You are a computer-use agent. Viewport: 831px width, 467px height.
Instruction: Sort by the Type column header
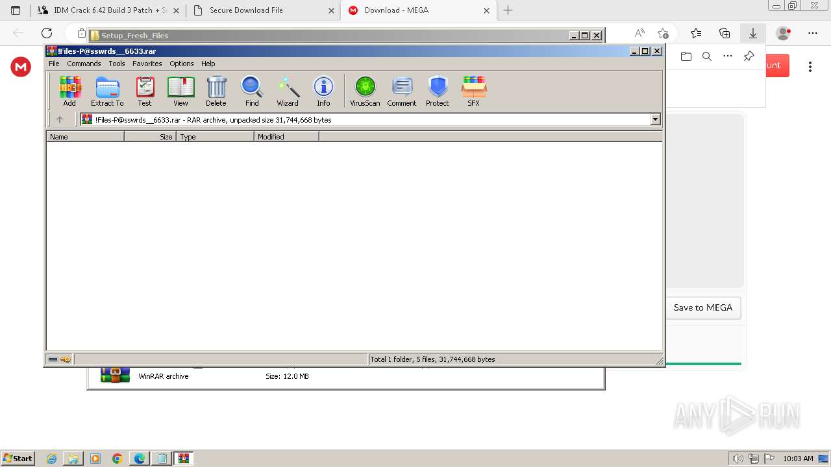coord(215,137)
